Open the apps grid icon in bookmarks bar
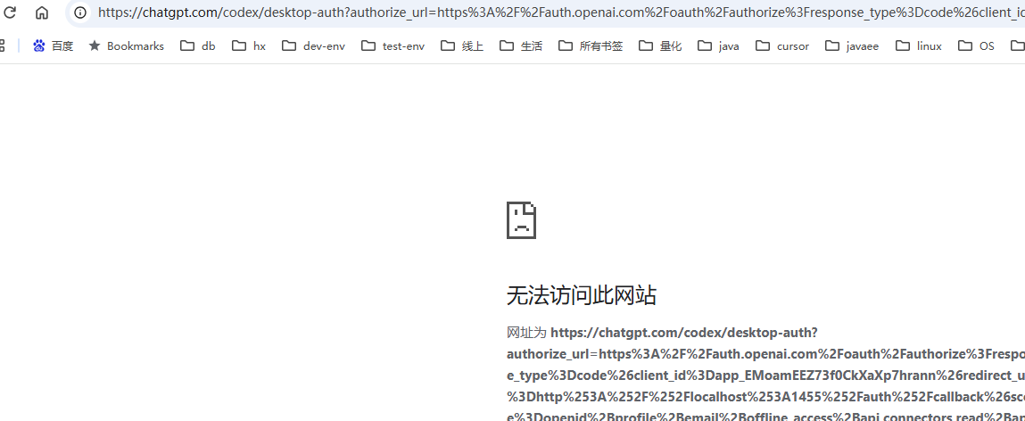 2,45
